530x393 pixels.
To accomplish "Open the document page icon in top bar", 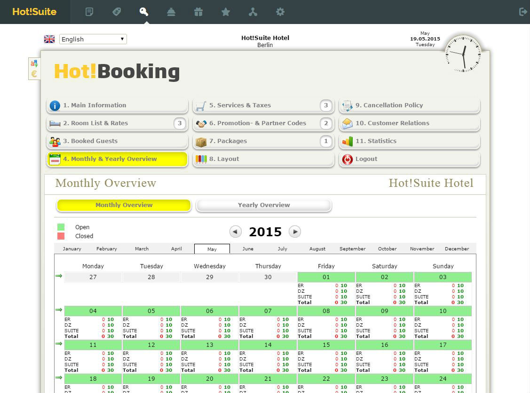I will coord(89,12).
